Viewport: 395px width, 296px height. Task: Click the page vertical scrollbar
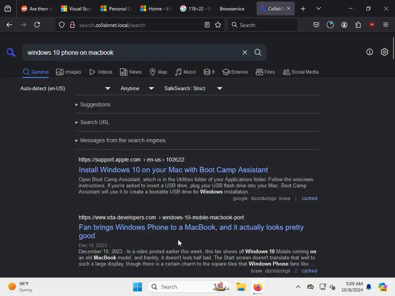point(393,48)
